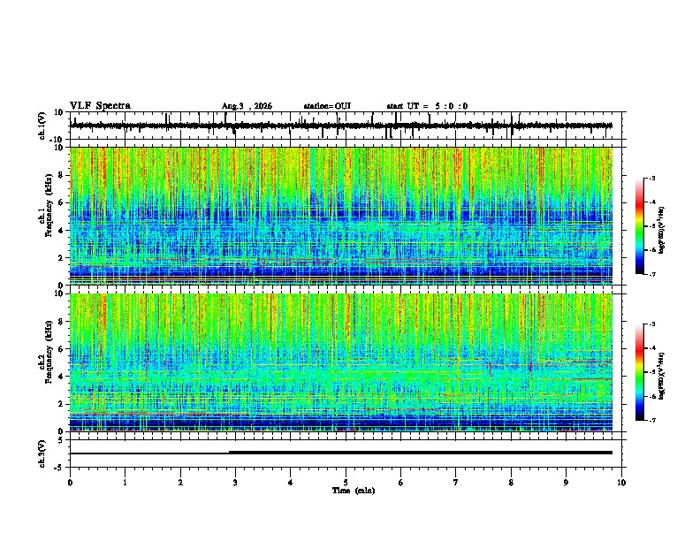Click the '-10' tick on ch.1(V) axis
Image resolution: width=700 pixels, height=541 pixels.
[x=57, y=140]
